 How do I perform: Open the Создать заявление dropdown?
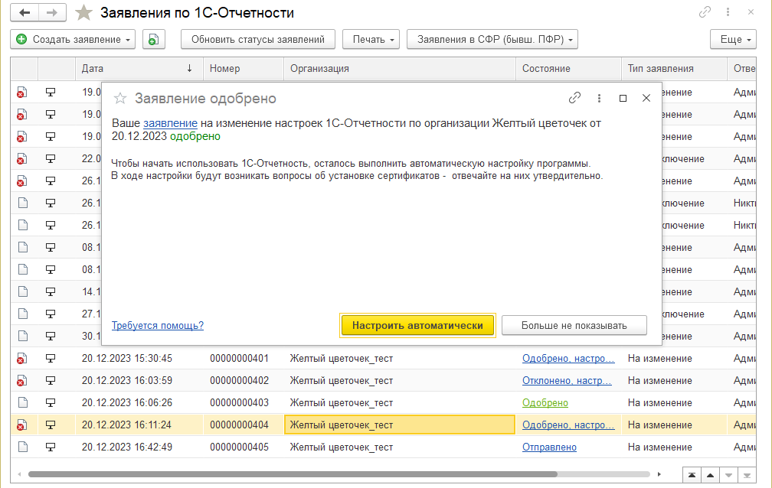point(73,39)
